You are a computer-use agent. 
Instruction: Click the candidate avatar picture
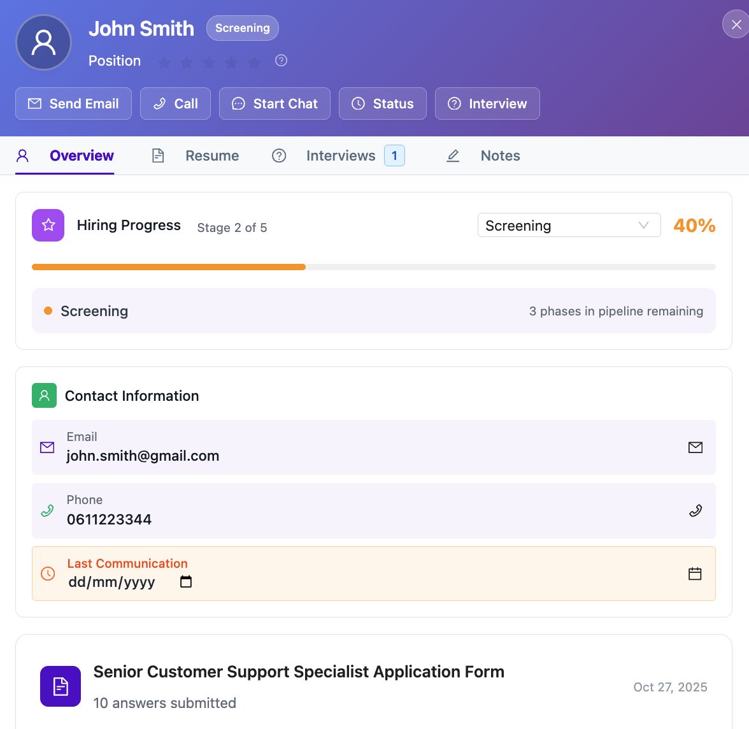coord(43,42)
